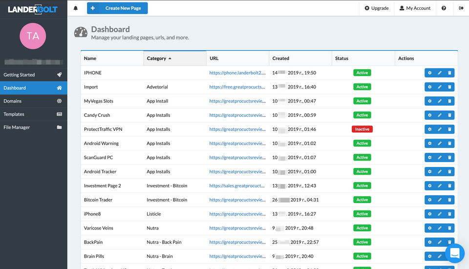The width and height of the screenshot is (469, 269).
Task: Edit the Varicose Veins page with pencil icon
Action: 440,228
